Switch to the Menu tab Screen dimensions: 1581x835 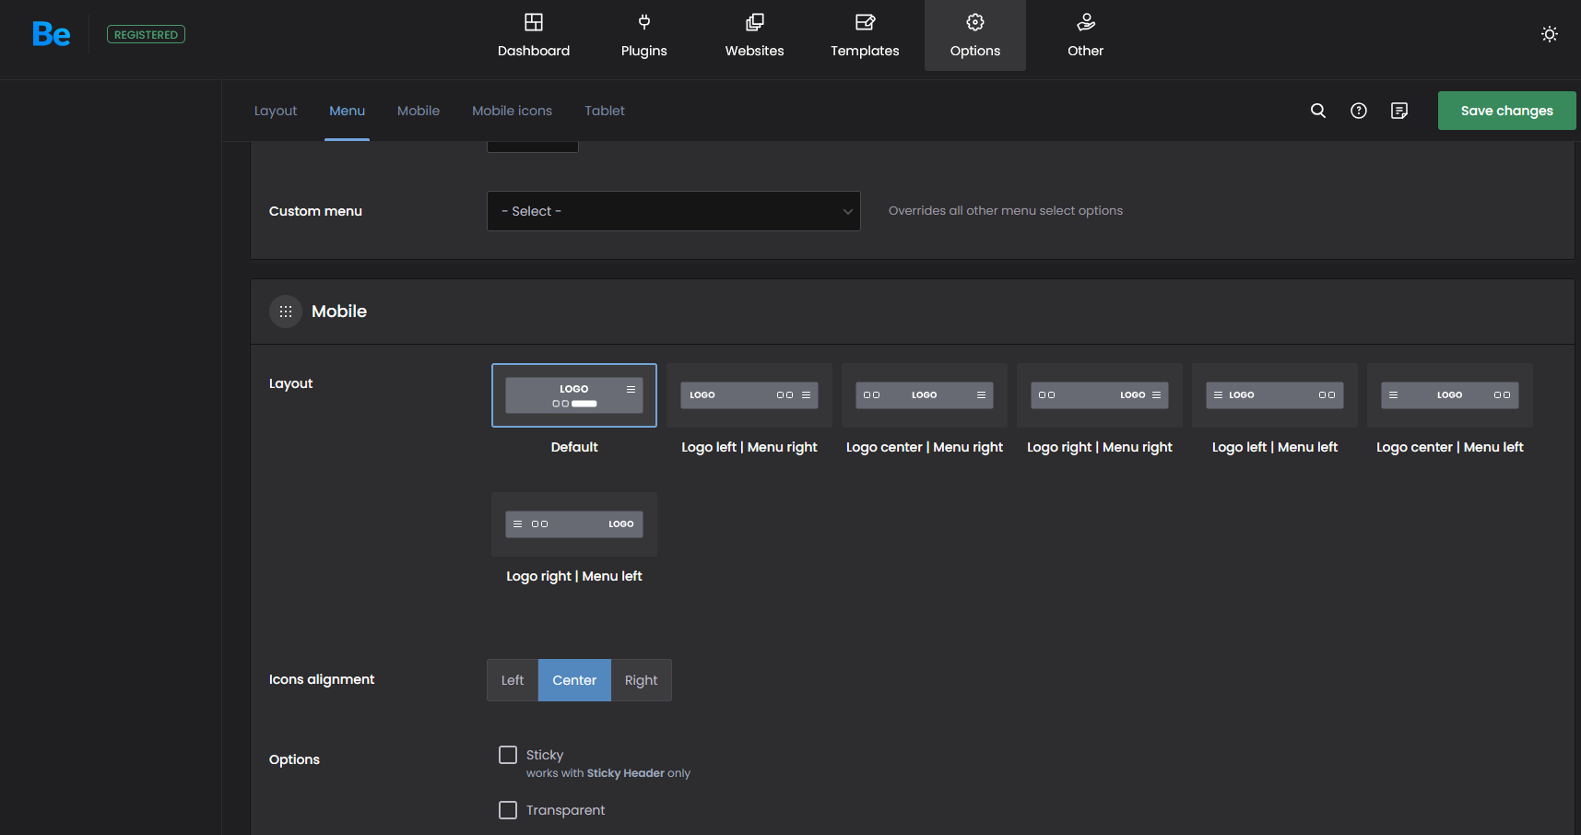click(347, 111)
